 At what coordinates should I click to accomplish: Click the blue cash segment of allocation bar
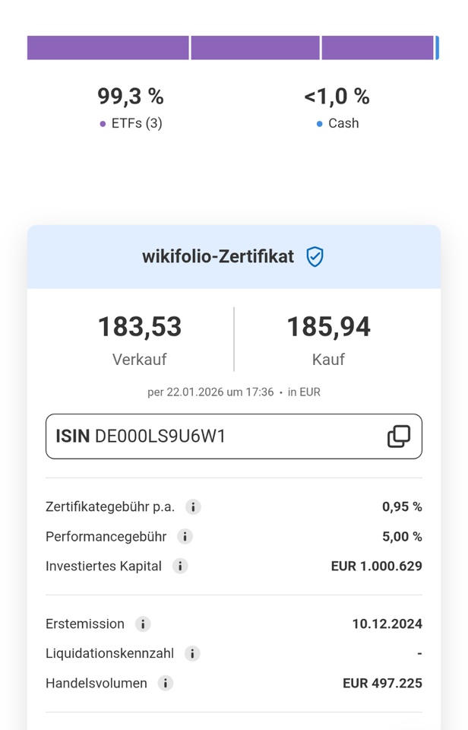click(437, 47)
